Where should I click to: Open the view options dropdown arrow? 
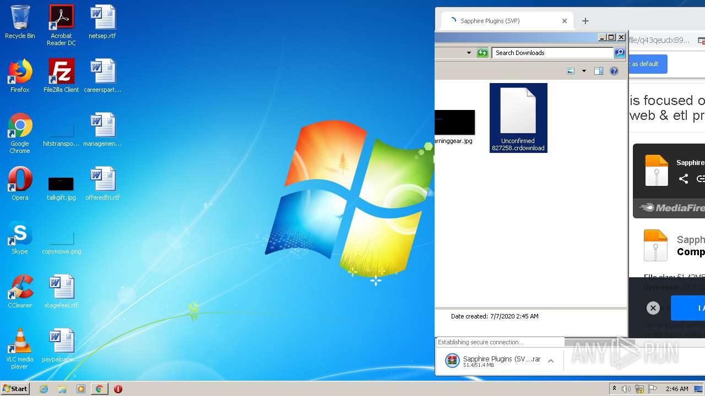(x=584, y=71)
